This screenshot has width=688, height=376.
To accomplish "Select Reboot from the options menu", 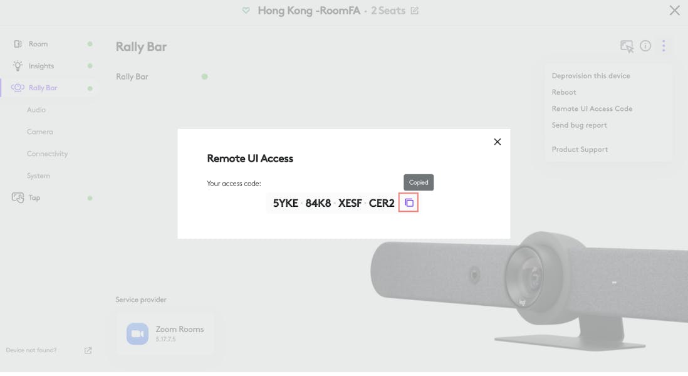I will click(x=564, y=92).
